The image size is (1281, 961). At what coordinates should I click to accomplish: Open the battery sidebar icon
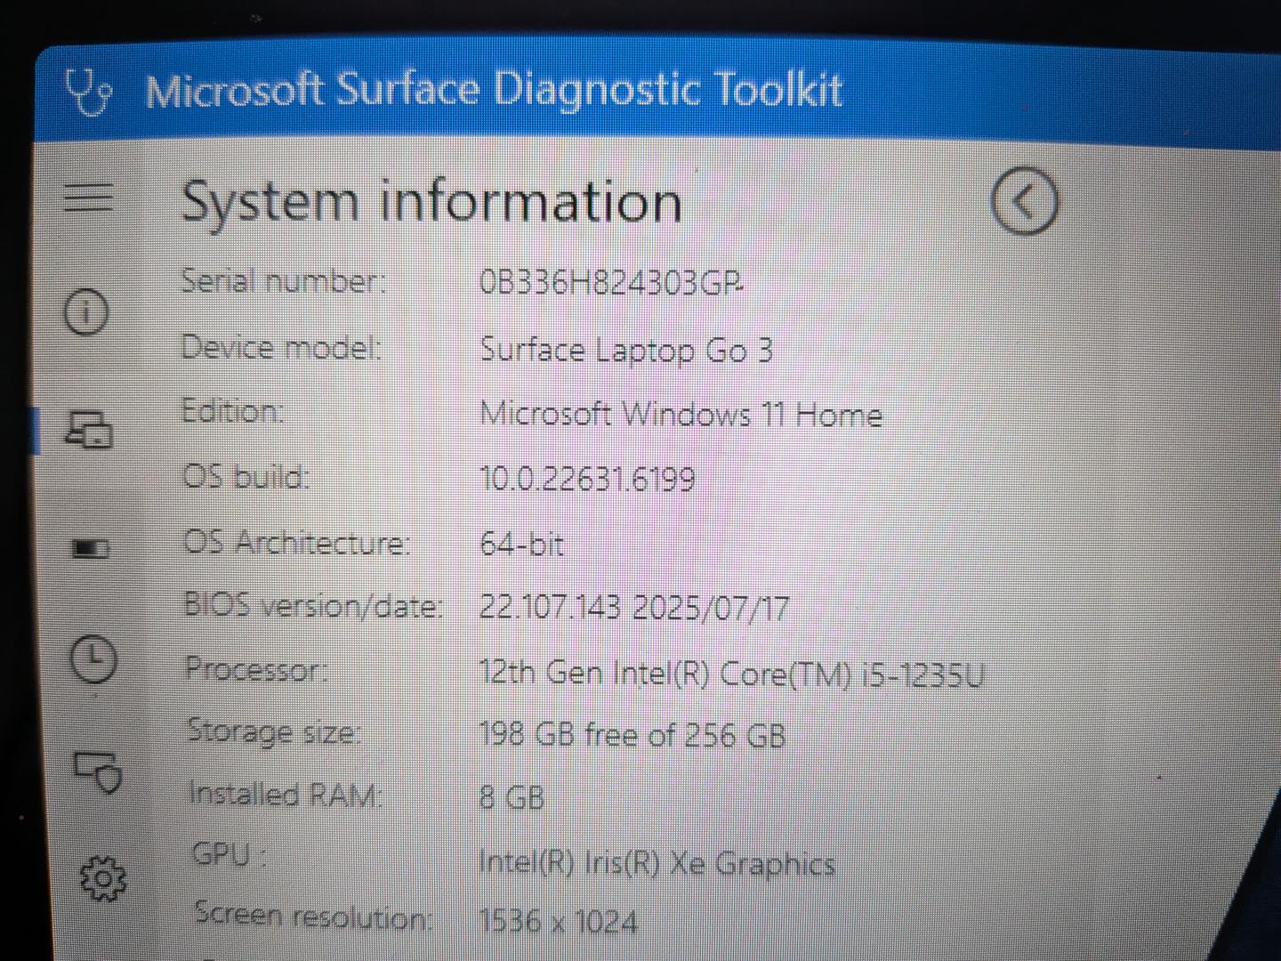coord(91,547)
